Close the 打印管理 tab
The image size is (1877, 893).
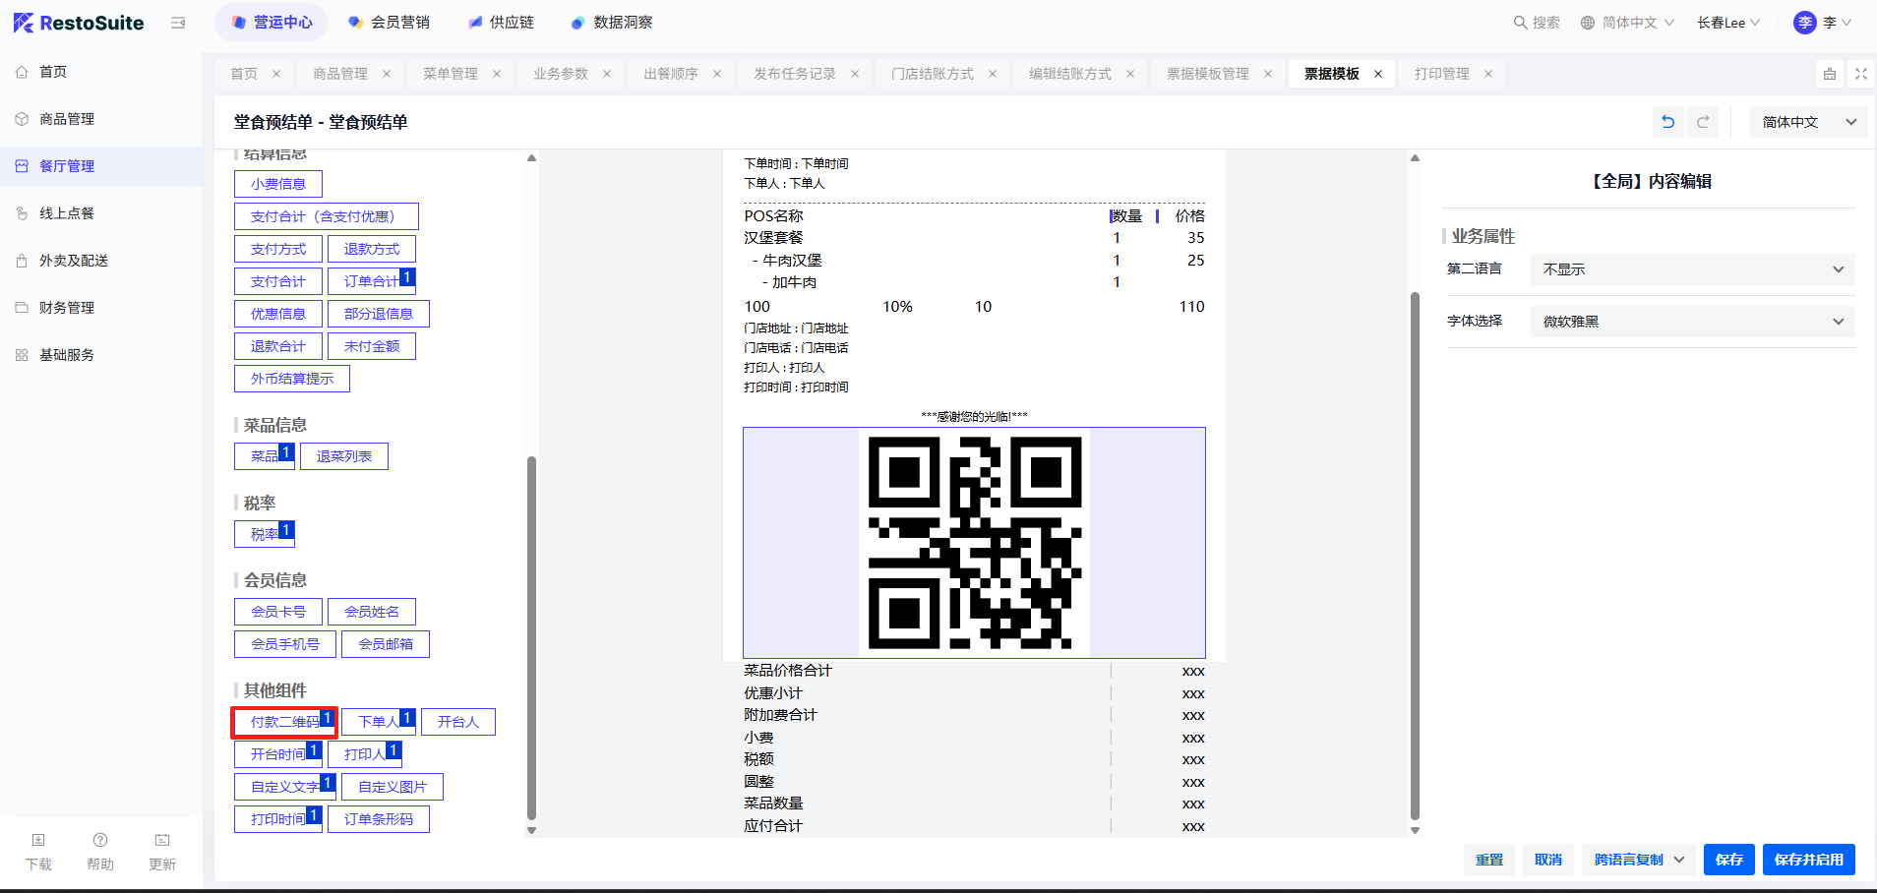pyautogui.click(x=1488, y=74)
